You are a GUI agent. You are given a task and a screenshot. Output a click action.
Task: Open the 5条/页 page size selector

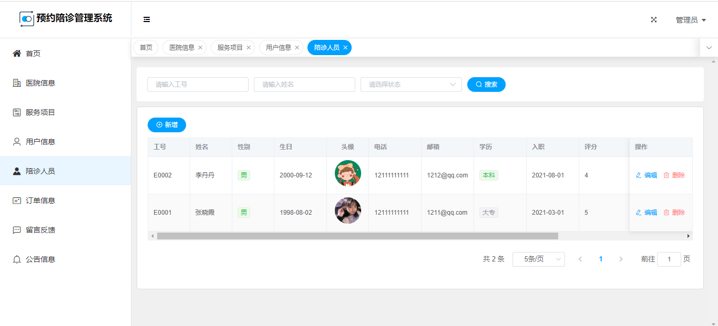538,259
